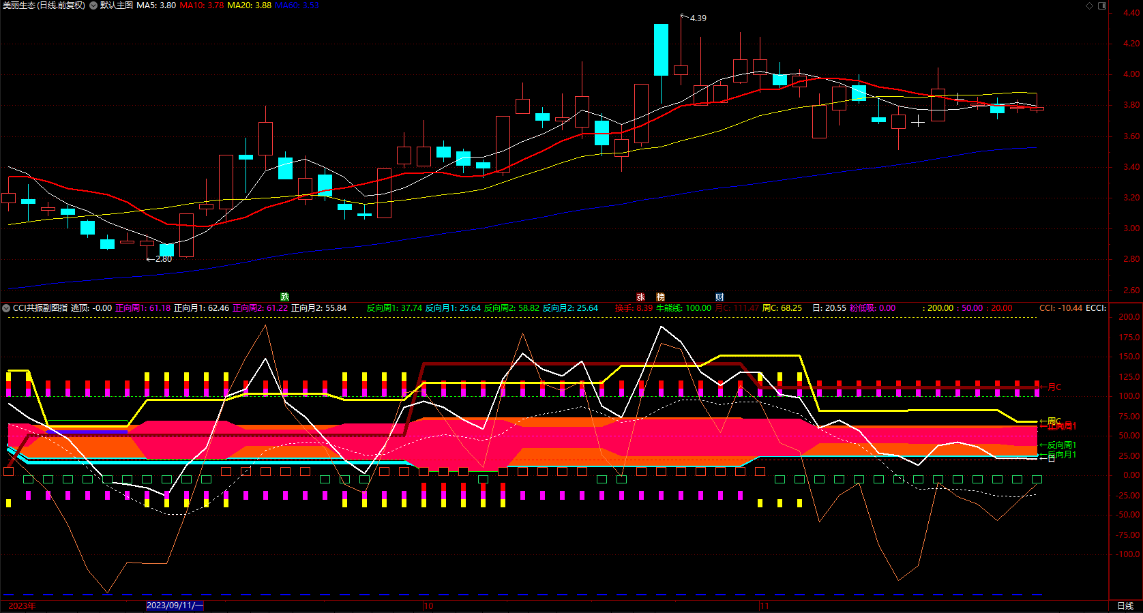Click the 反向周1: 37.74 value
Viewport: 1143px width, 613px height.
[394, 308]
